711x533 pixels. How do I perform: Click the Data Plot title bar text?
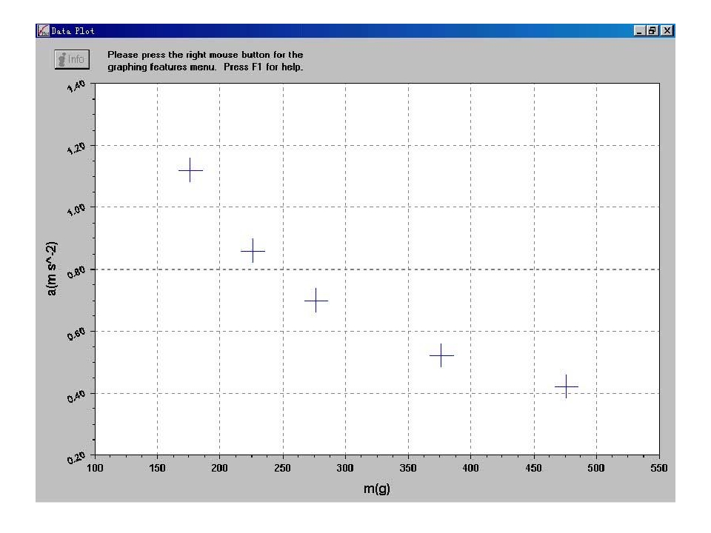(x=73, y=31)
